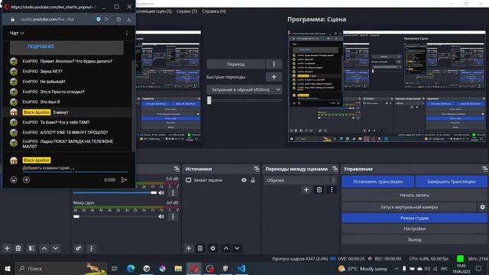Image resolution: width=489 pixels, height=275 pixels.
Task: Open Windows Start menu
Action: coord(8,269)
